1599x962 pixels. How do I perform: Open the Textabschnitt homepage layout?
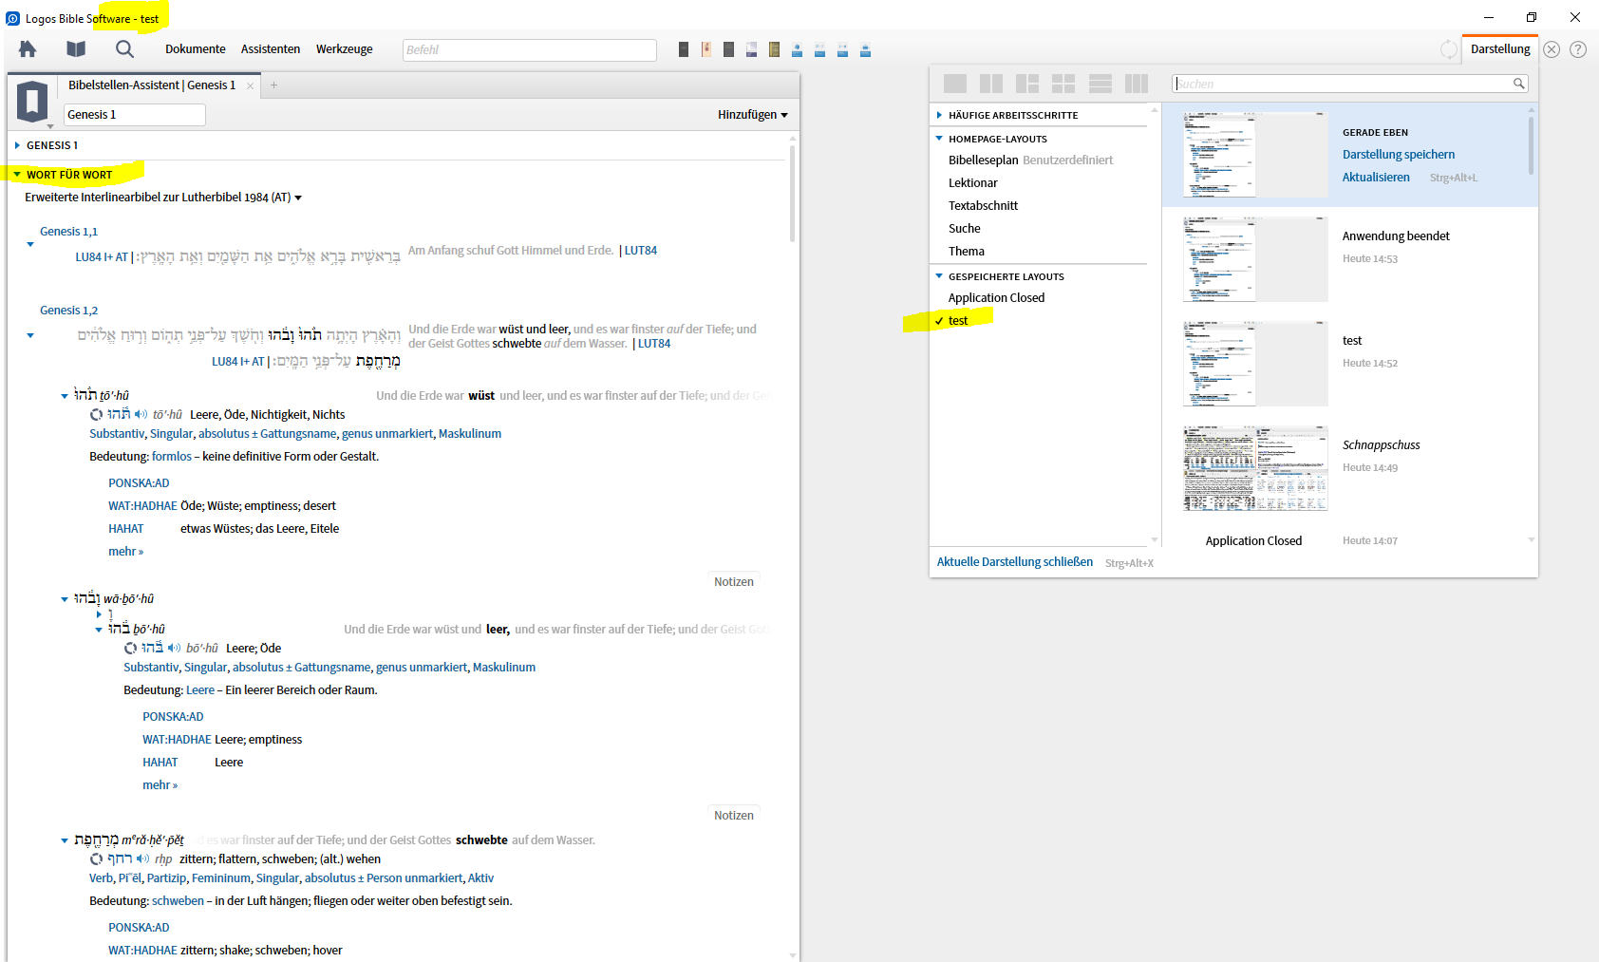[x=983, y=206]
